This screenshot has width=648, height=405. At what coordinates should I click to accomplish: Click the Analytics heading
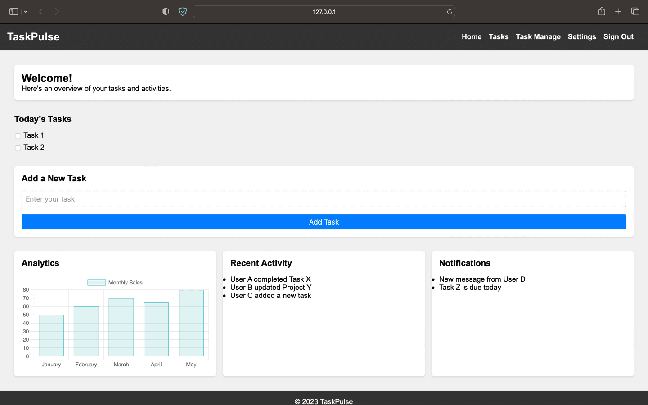point(40,263)
